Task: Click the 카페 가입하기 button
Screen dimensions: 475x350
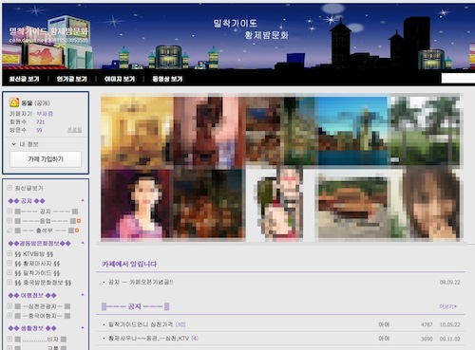Action: [x=46, y=159]
